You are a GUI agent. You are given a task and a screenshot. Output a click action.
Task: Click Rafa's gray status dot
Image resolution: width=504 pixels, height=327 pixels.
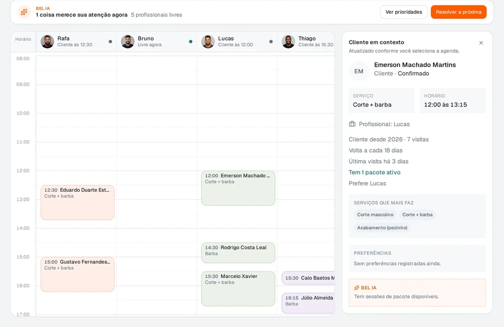tap(110, 42)
